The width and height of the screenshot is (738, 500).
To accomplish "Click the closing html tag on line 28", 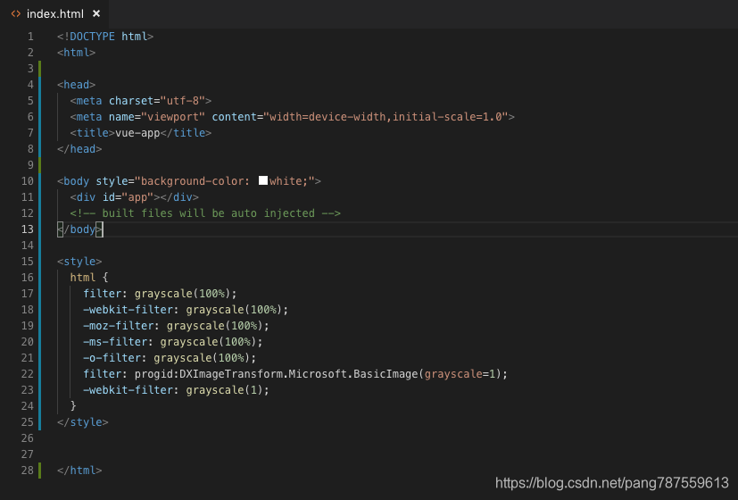I will pos(79,471).
